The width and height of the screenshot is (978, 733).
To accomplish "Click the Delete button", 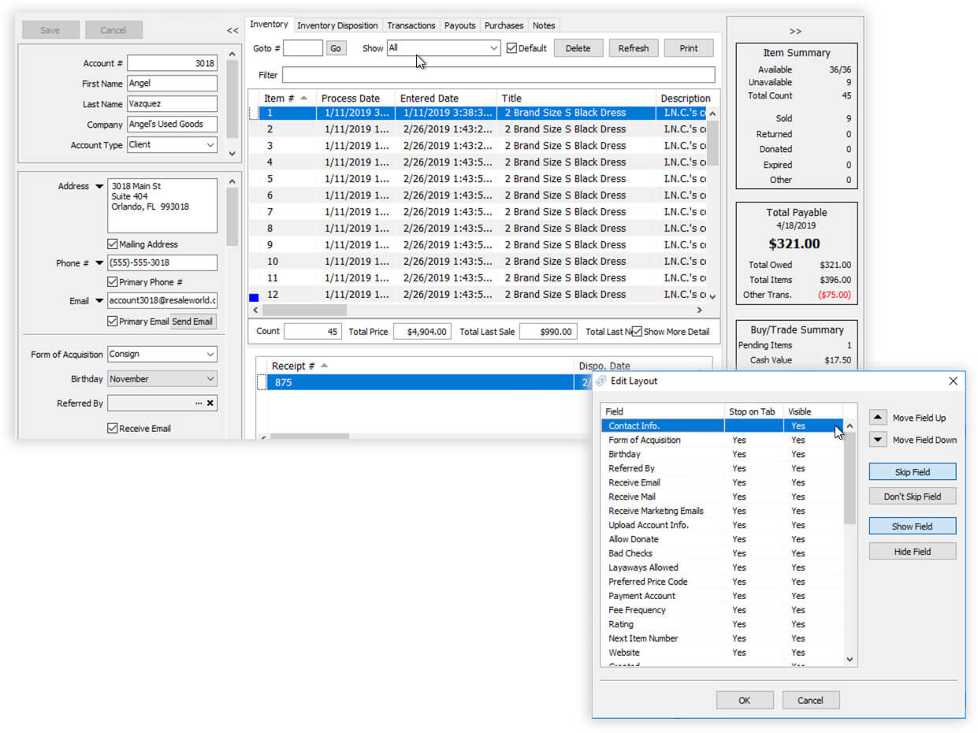I will [578, 48].
